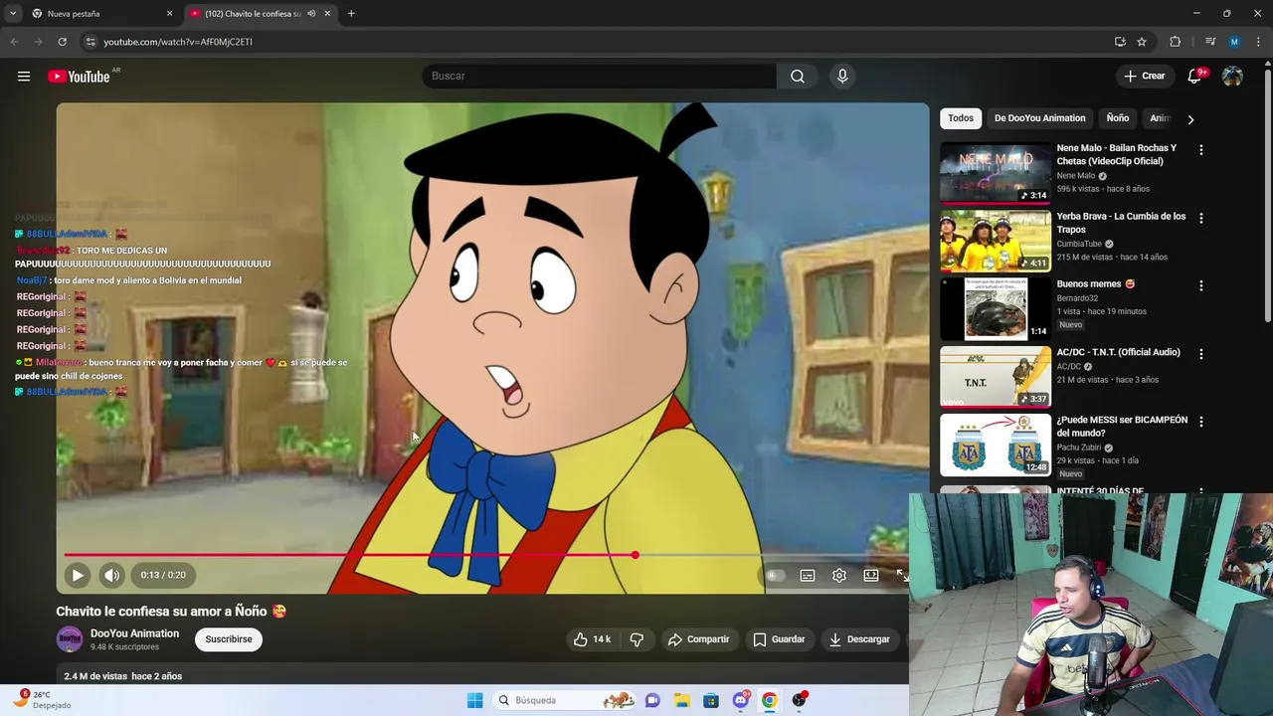Install app icon in the address bar
Viewport: 1273px width, 716px height.
[x=1120, y=42]
